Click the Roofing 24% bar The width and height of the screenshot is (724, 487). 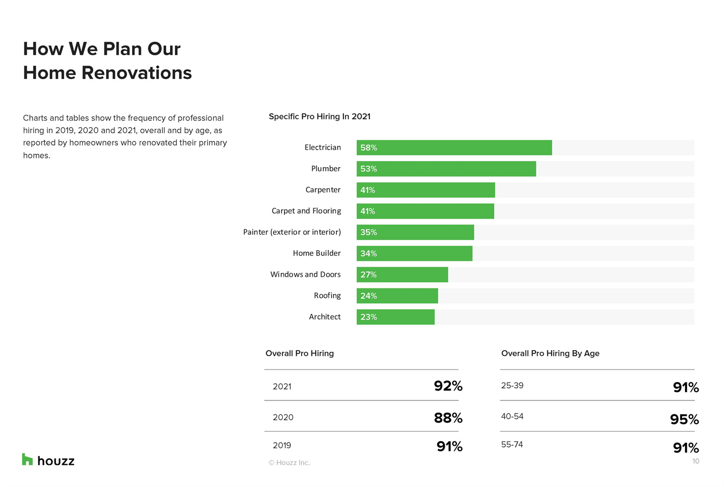click(x=397, y=296)
